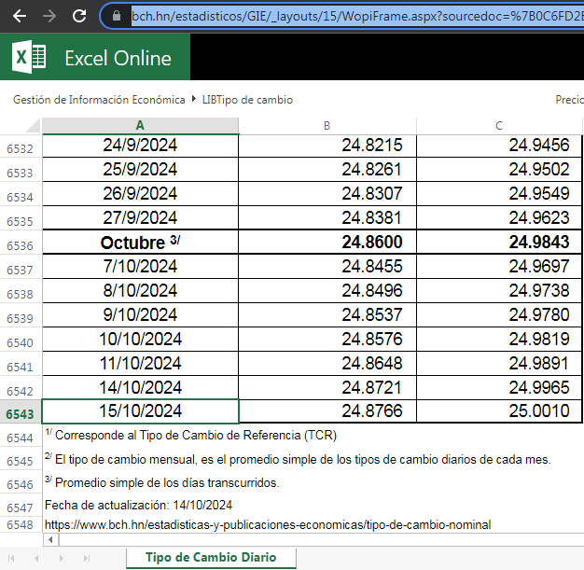This screenshot has height=570, width=584.
Task: Click the browser forward arrow
Action: [x=49, y=16]
